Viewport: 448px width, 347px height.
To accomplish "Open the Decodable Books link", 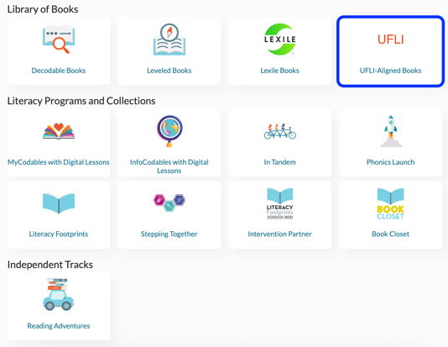I will 59,71.
